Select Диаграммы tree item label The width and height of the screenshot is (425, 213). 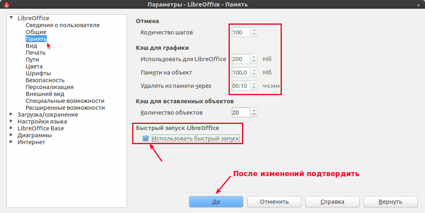tap(35, 135)
